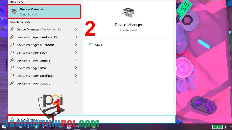
Task: Click the 99% battery indicator
Action: click(217, 127)
